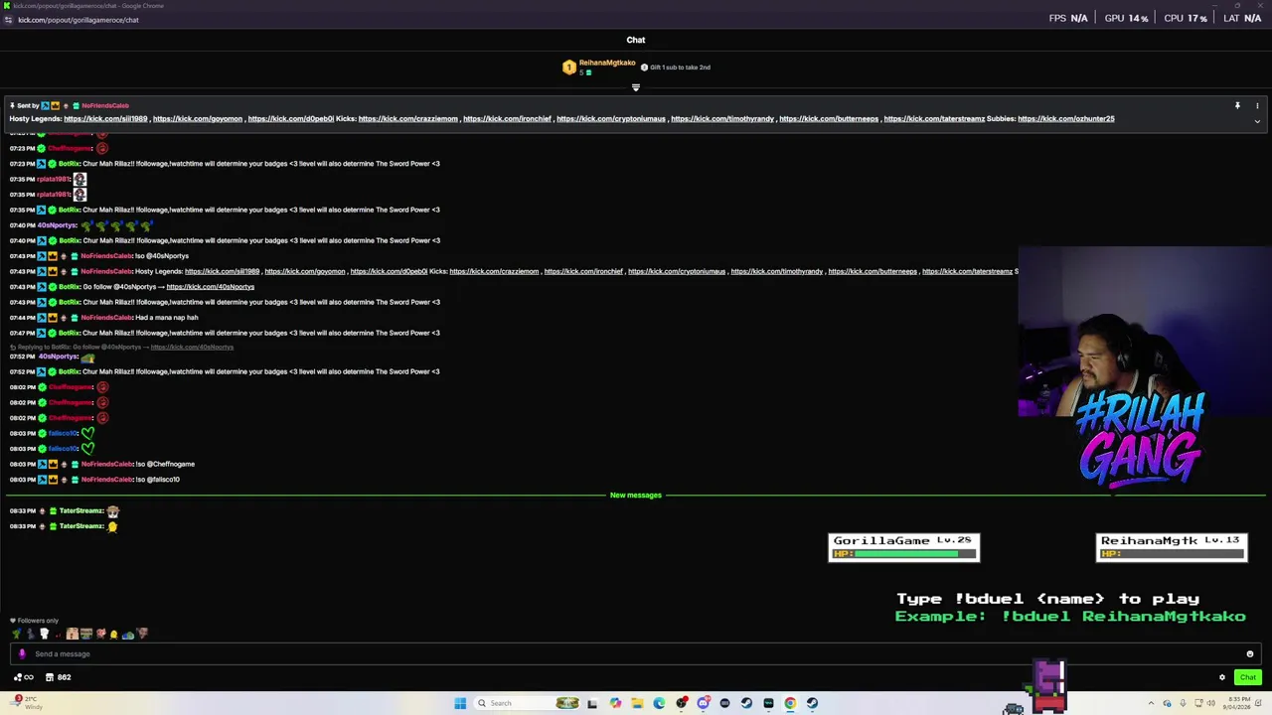This screenshot has width=1272, height=715.
Task: Open pinned link kick.com/siil1989
Action: click(x=105, y=119)
